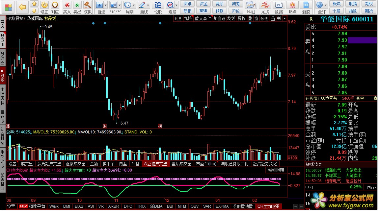Toggle 窗 multi-window mode
Viewport: 379px width, 211px height.
click(x=256, y=18)
